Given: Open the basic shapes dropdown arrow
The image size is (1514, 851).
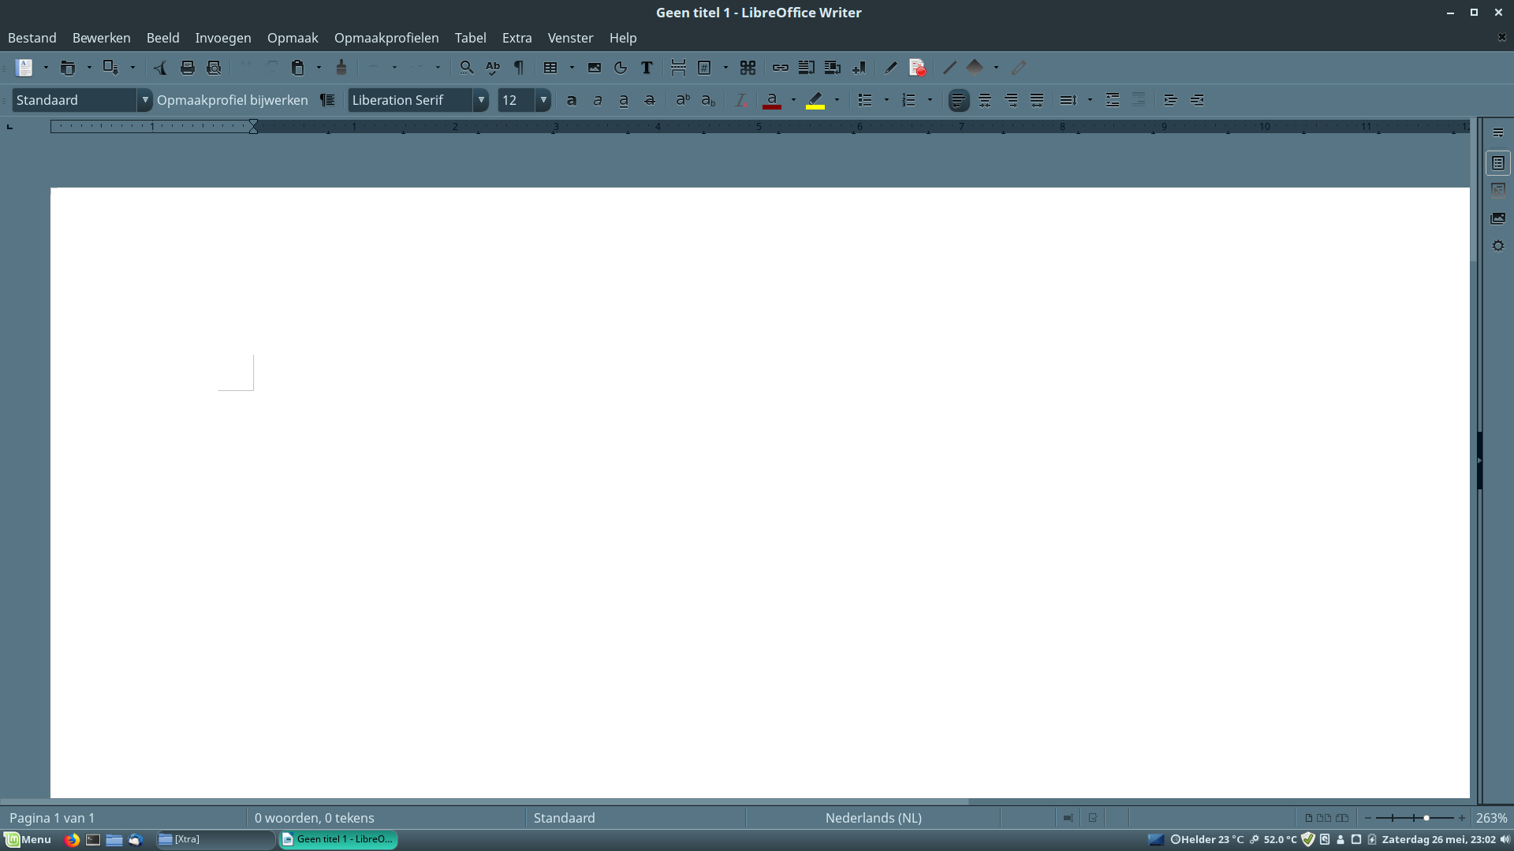Looking at the screenshot, I should point(996,68).
